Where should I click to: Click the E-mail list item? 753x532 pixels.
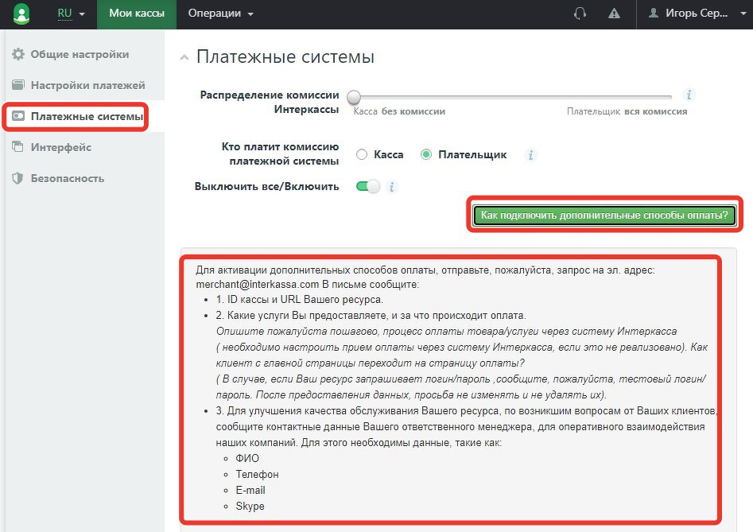[250, 490]
